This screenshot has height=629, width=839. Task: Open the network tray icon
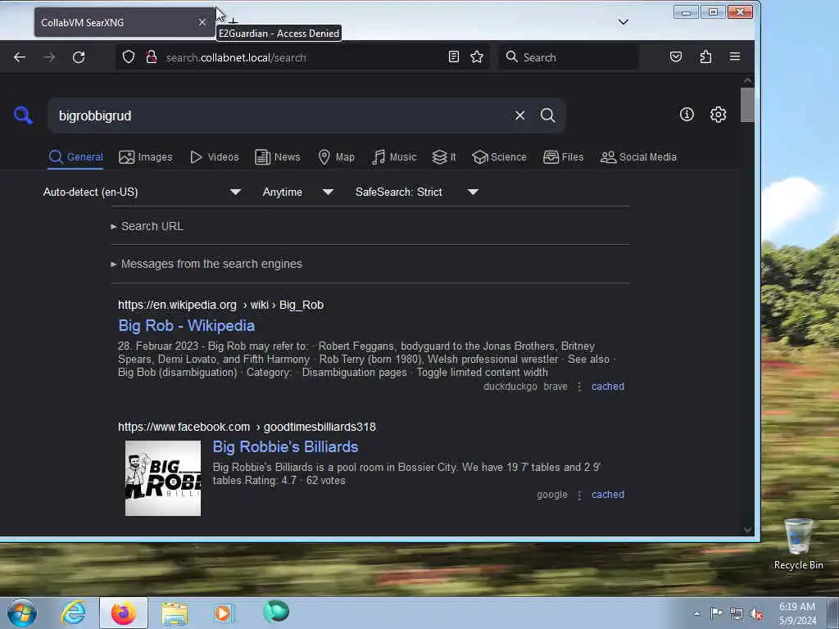tap(737, 614)
